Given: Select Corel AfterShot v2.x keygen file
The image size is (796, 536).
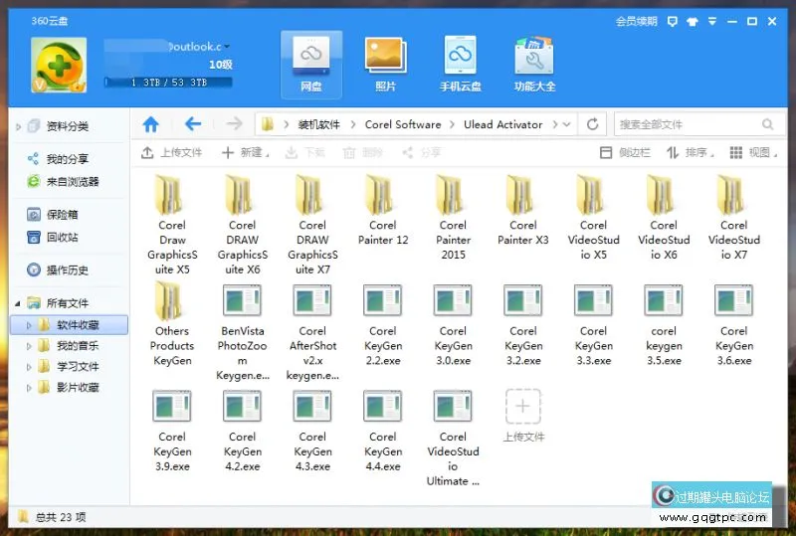Looking at the screenshot, I should coord(312,332).
